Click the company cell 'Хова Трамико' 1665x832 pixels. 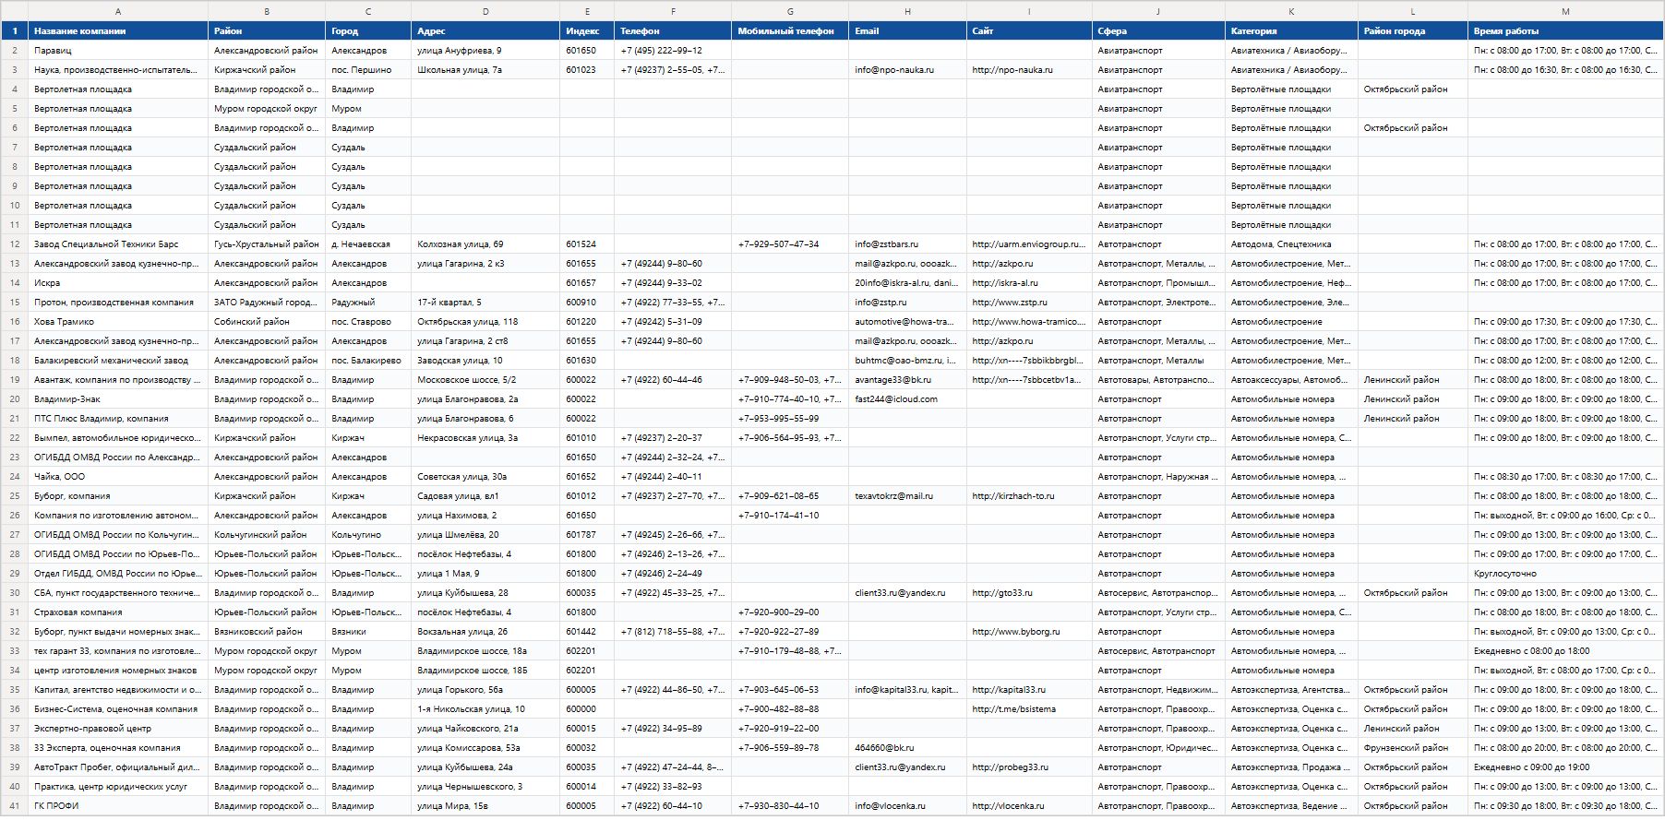click(x=118, y=322)
